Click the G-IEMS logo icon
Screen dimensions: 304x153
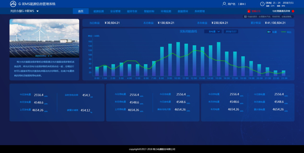[13, 4]
